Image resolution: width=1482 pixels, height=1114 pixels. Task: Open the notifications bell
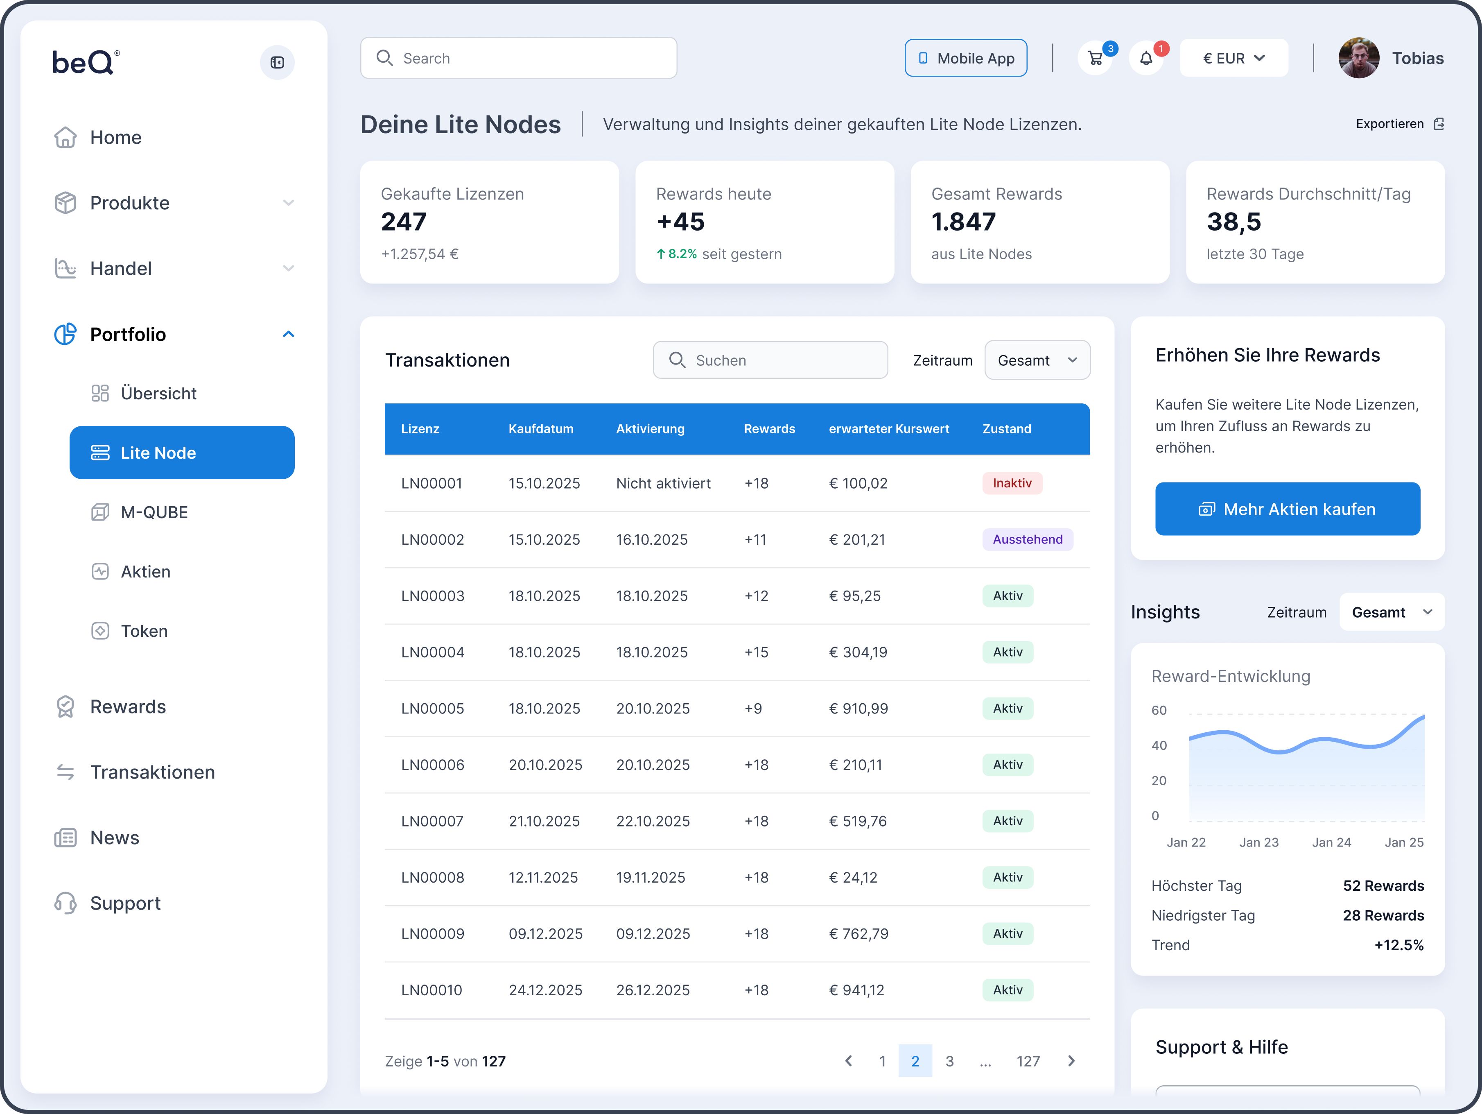[1145, 58]
